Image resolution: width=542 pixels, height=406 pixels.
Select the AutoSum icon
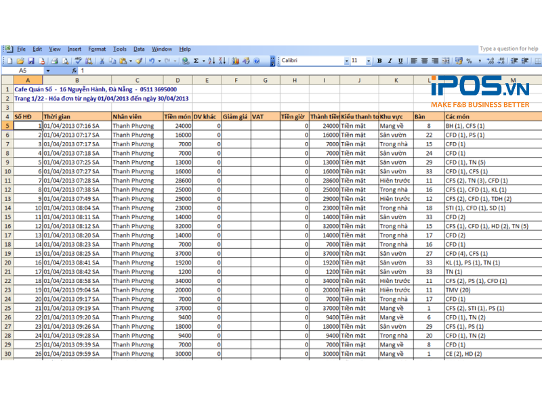196,61
